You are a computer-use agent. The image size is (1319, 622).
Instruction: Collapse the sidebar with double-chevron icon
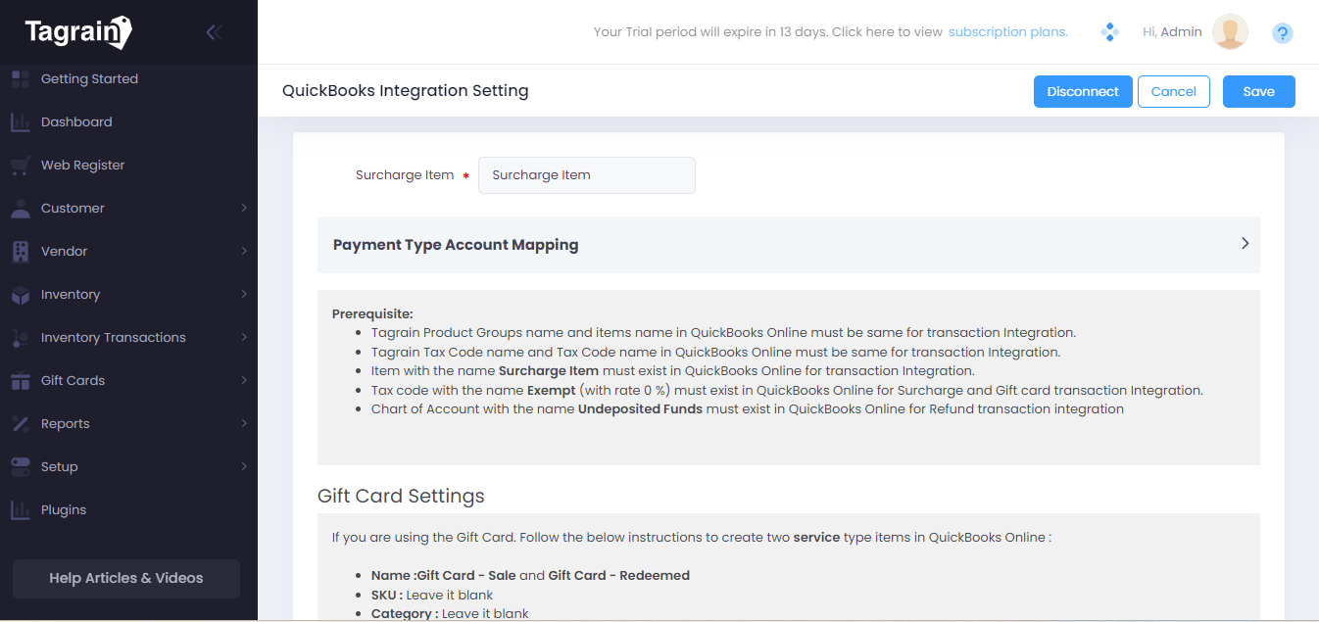(x=214, y=32)
